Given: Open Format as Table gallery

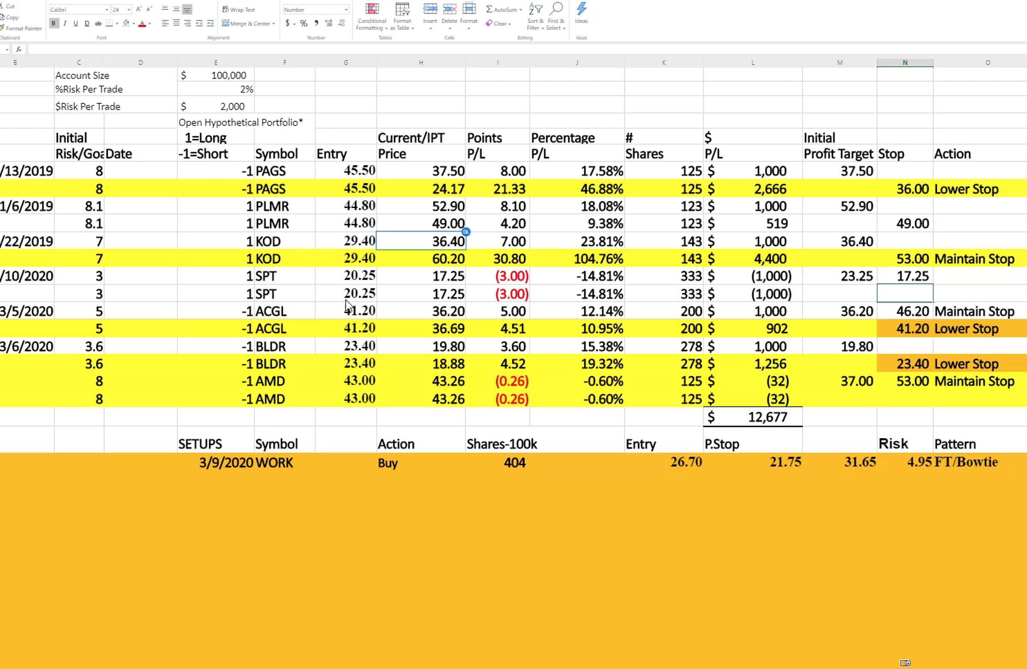Looking at the screenshot, I should [402, 17].
